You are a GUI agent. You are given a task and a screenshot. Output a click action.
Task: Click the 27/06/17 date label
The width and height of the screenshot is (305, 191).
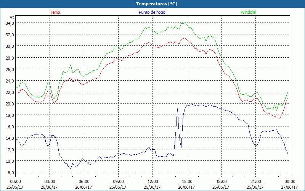(289, 187)
